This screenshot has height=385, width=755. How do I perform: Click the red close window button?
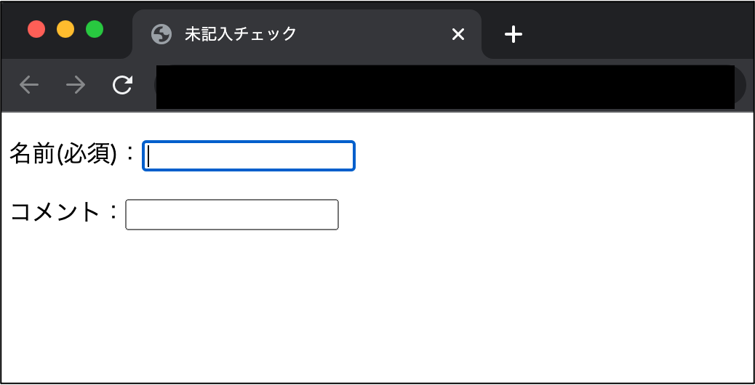[36, 29]
